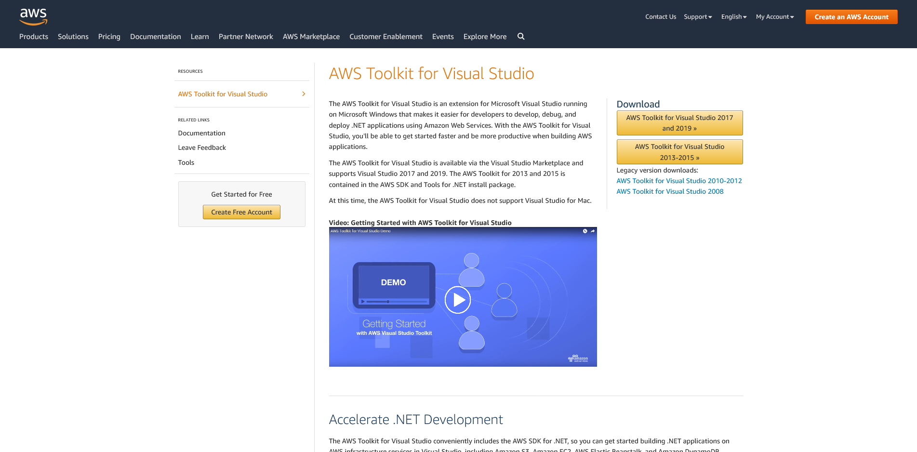Open the Partner Network menu
Image resolution: width=917 pixels, height=452 pixels.
[x=246, y=37]
